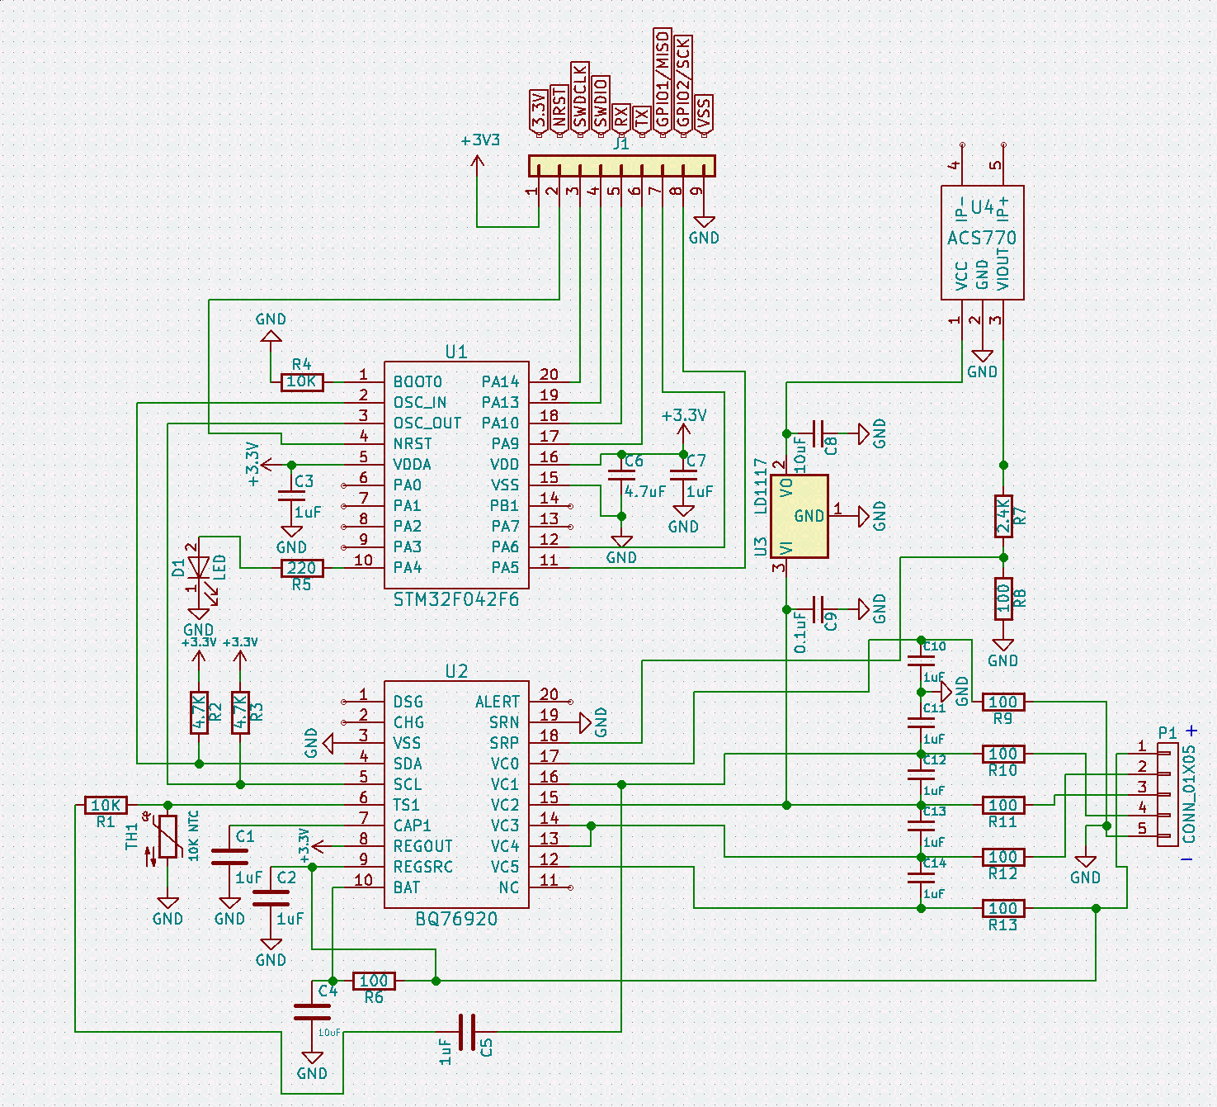Select capacitor C3 1uF
The image size is (1217, 1107).
[x=291, y=495]
